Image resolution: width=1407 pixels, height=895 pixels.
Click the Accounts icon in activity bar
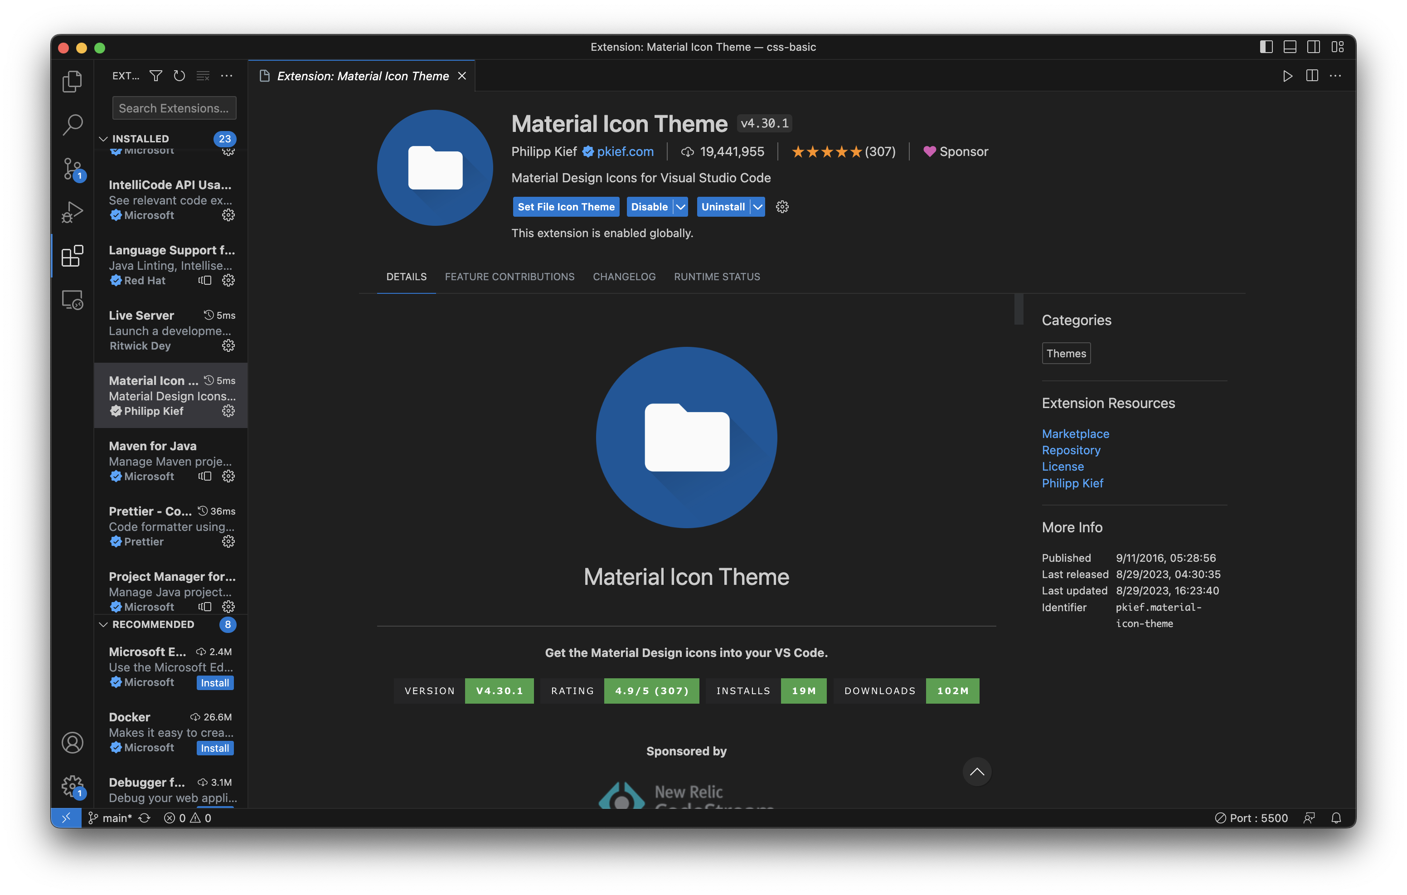(x=72, y=743)
